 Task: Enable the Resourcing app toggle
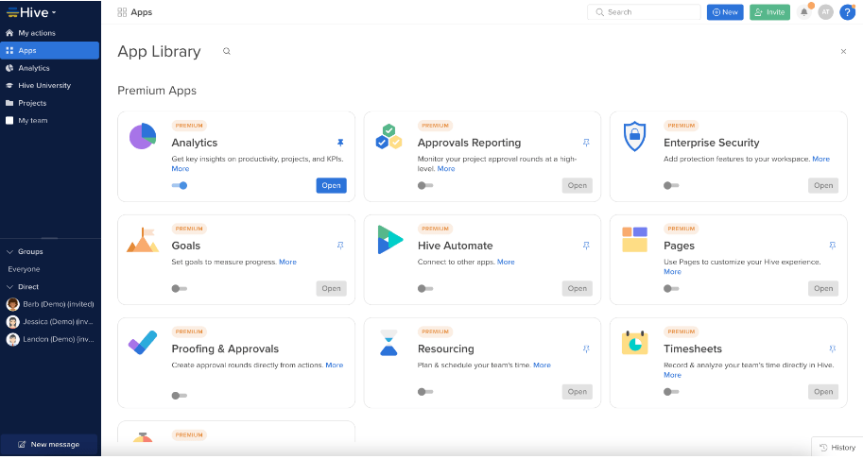[425, 391]
